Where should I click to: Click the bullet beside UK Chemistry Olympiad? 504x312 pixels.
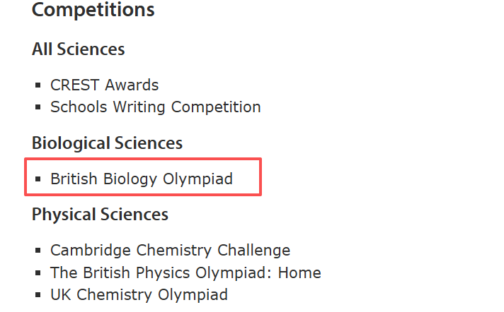pos(38,295)
